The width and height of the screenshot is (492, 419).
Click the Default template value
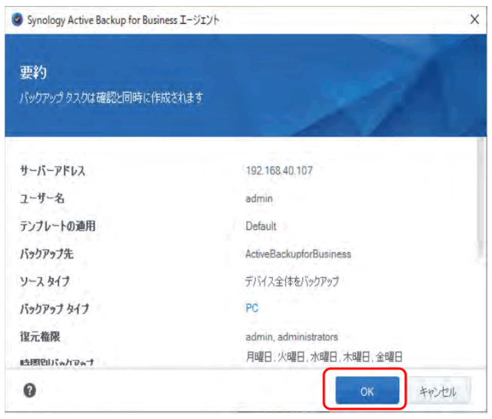[x=261, y=226]
